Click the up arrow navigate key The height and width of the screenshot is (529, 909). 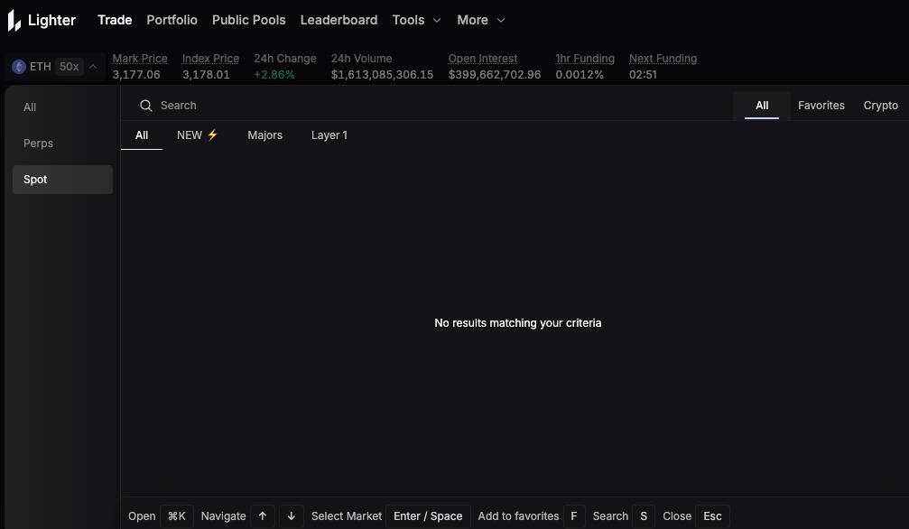(x=263, y=516)
